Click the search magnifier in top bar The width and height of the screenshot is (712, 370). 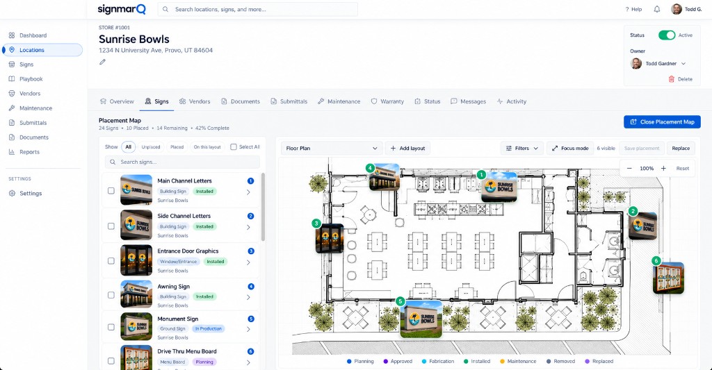[165, 9]
